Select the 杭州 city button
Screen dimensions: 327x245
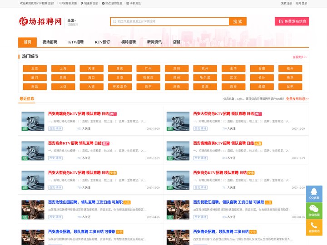point(205,69)
